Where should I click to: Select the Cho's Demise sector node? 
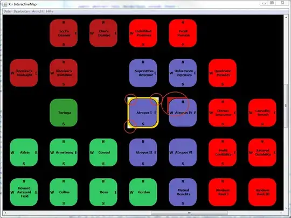pos(103,33)
